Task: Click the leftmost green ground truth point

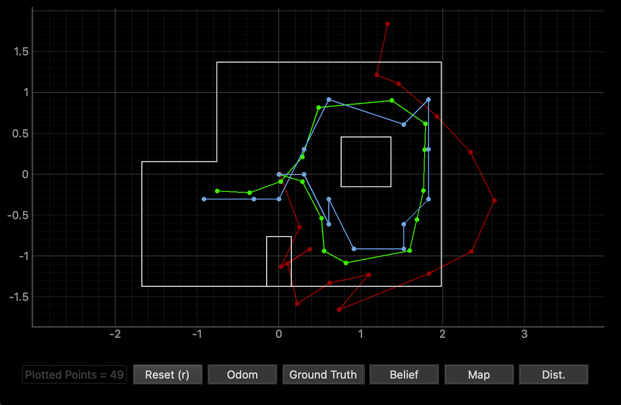Action: pos(217,191)
